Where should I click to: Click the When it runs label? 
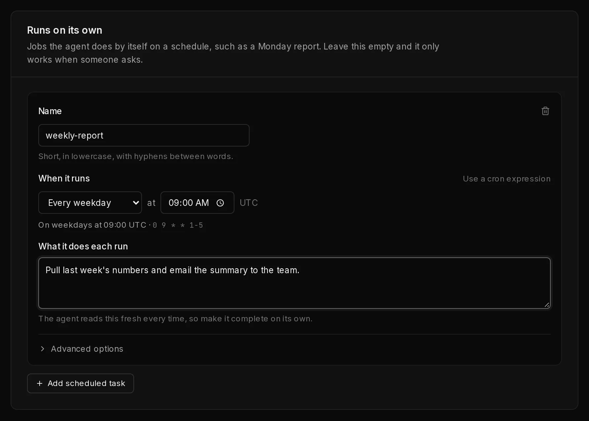(x=64, y=178)
